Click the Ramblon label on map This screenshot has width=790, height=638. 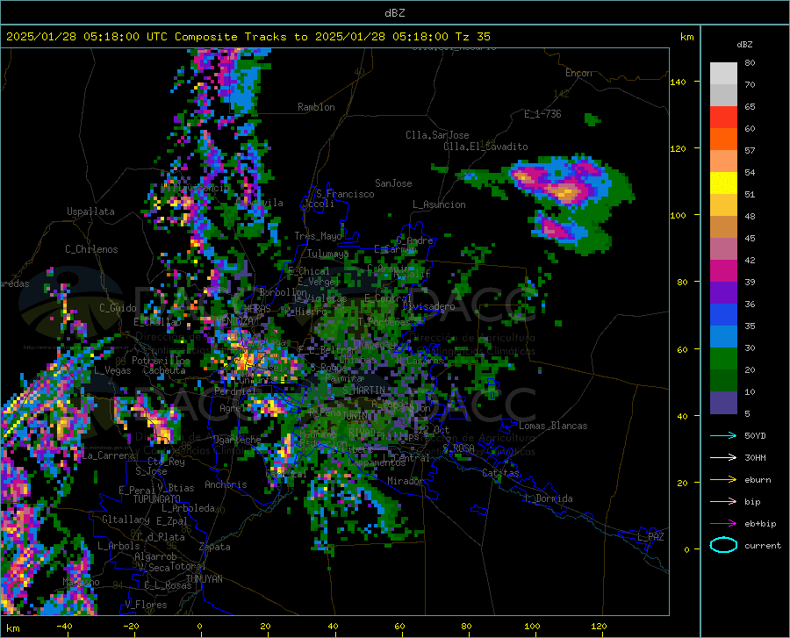316,107
